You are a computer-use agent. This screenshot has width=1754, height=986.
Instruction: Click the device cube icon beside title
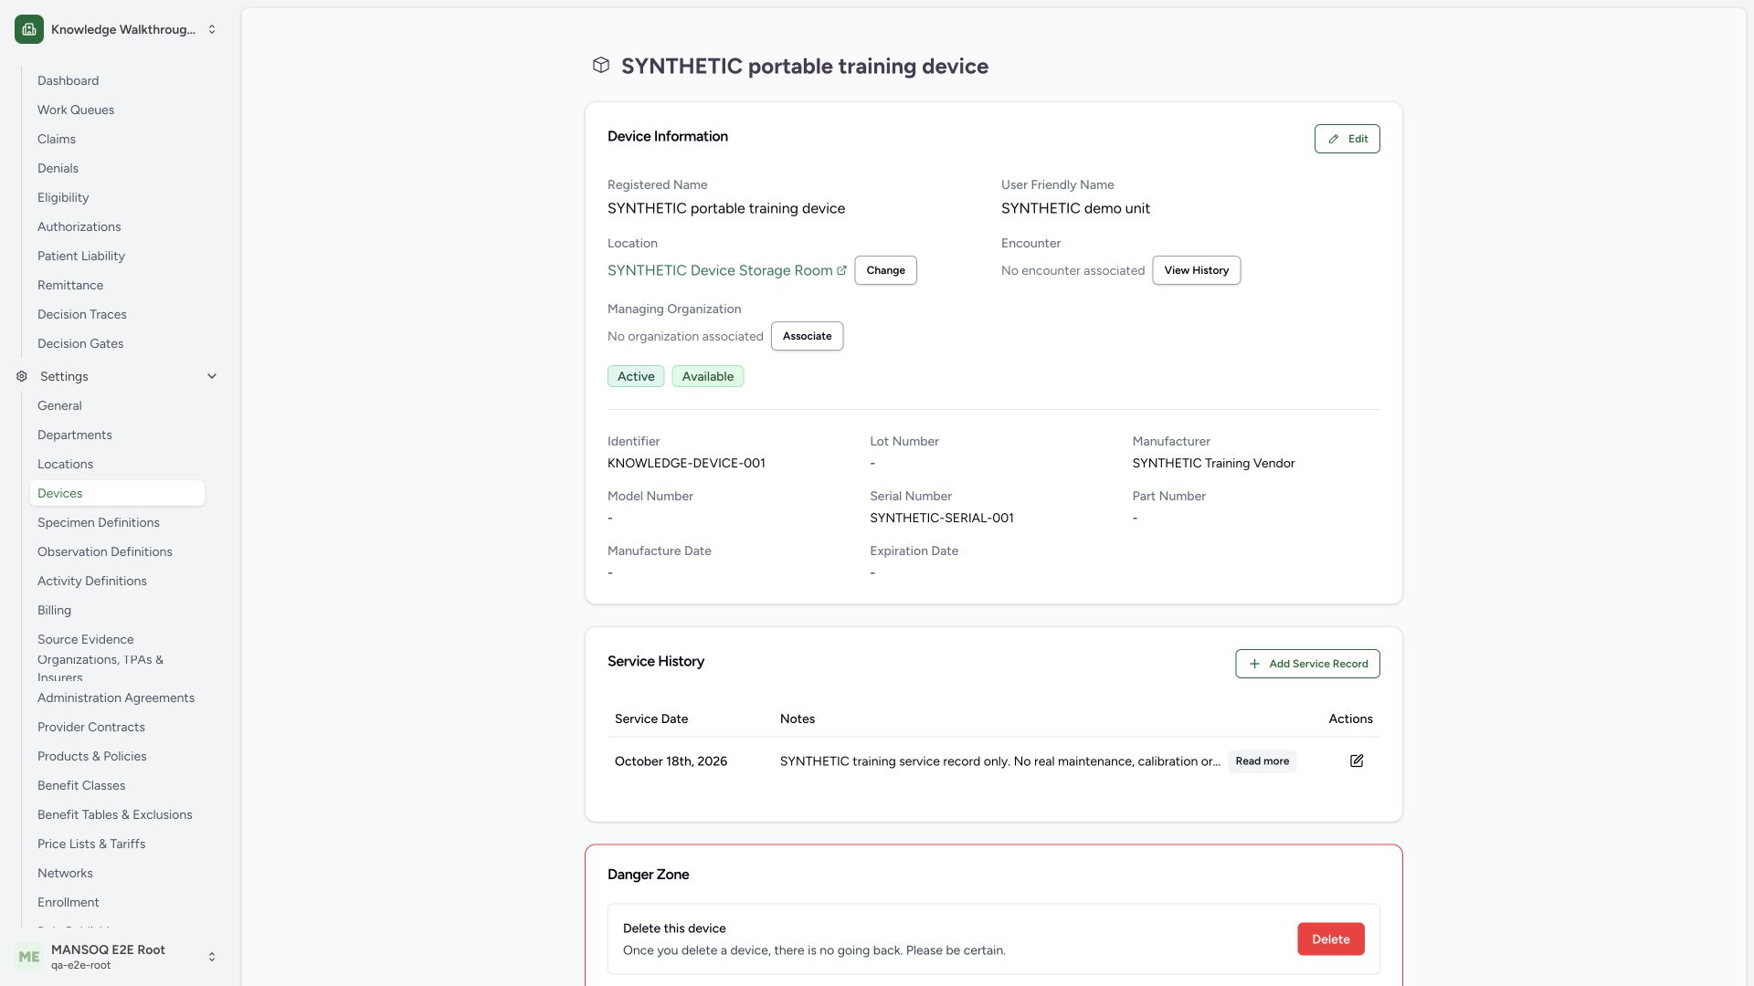click(601, 65)
